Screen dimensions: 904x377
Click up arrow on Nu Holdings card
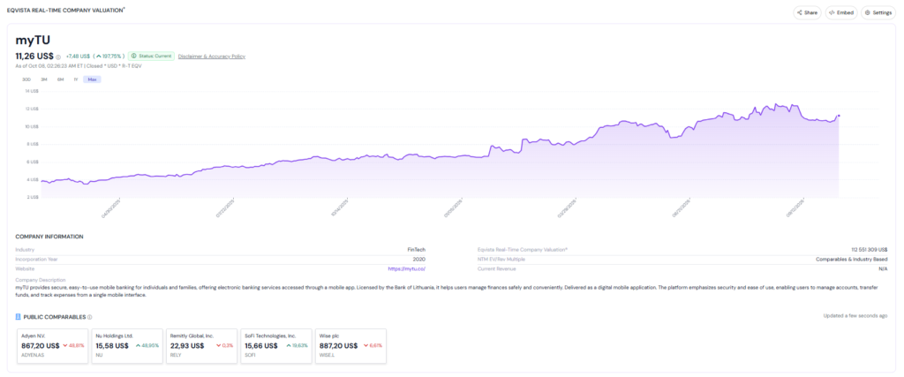139,346
